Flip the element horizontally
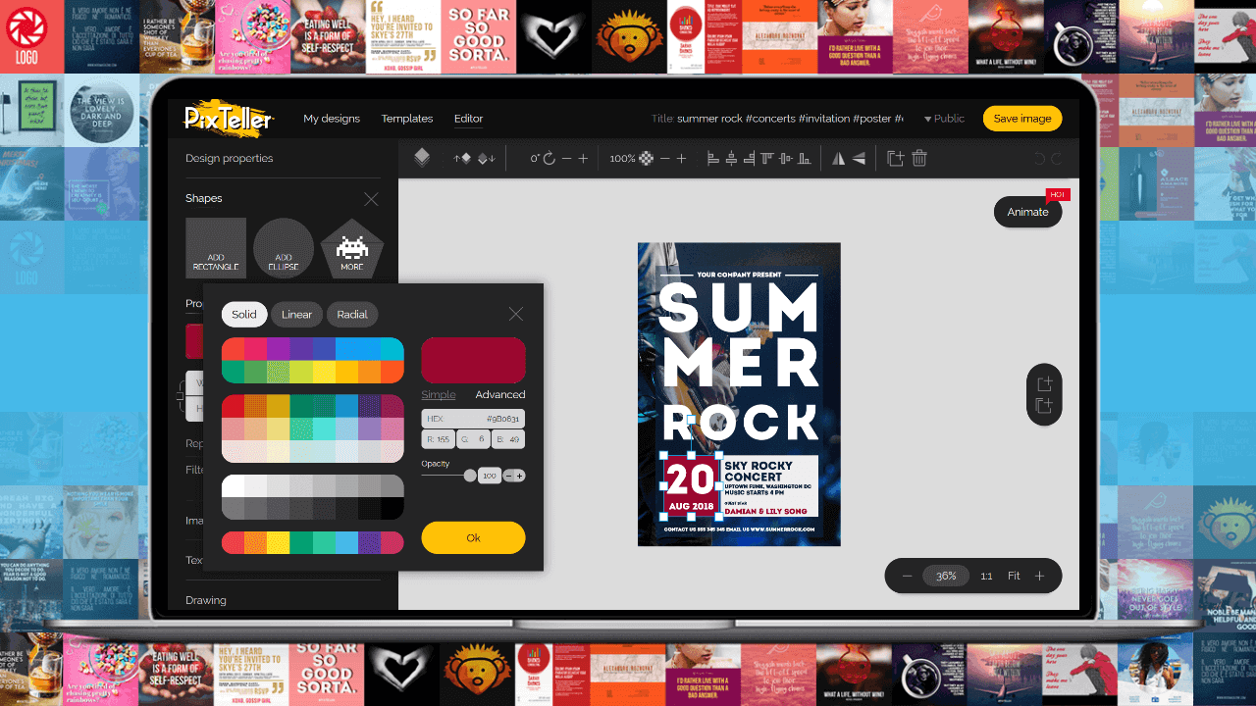 838,158
